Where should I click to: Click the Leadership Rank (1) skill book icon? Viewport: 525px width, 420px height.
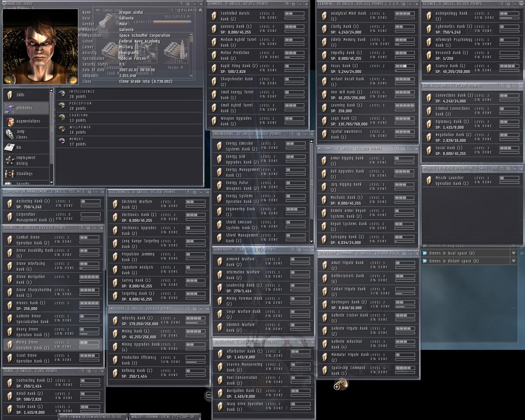219,288
